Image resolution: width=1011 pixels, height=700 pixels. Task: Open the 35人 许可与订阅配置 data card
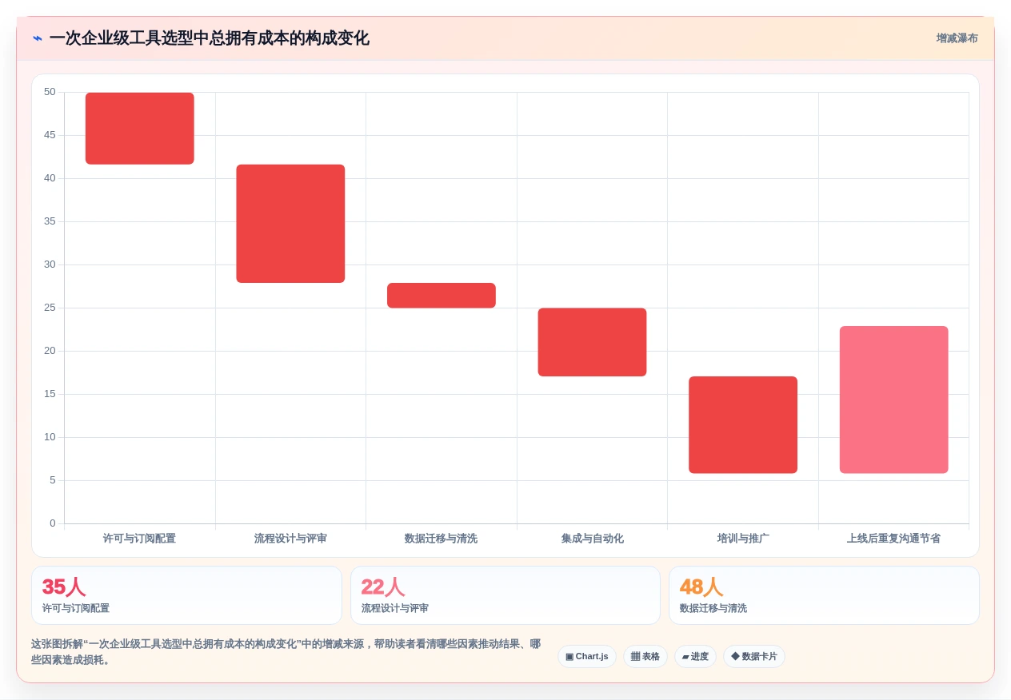[x=186, y=595]
